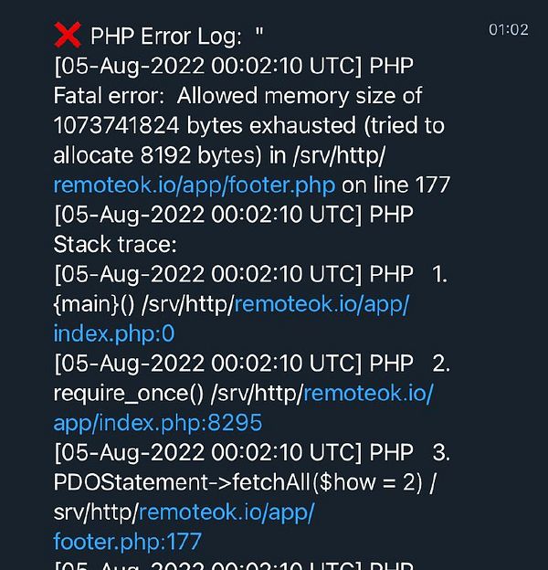Click the log line ending with 3.

click(252, 452)
